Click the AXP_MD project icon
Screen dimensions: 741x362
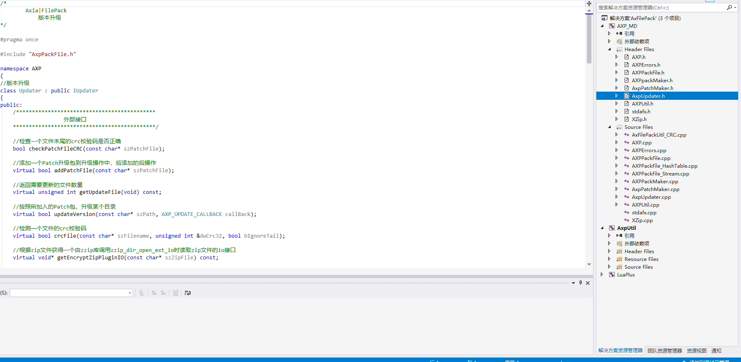612,26
